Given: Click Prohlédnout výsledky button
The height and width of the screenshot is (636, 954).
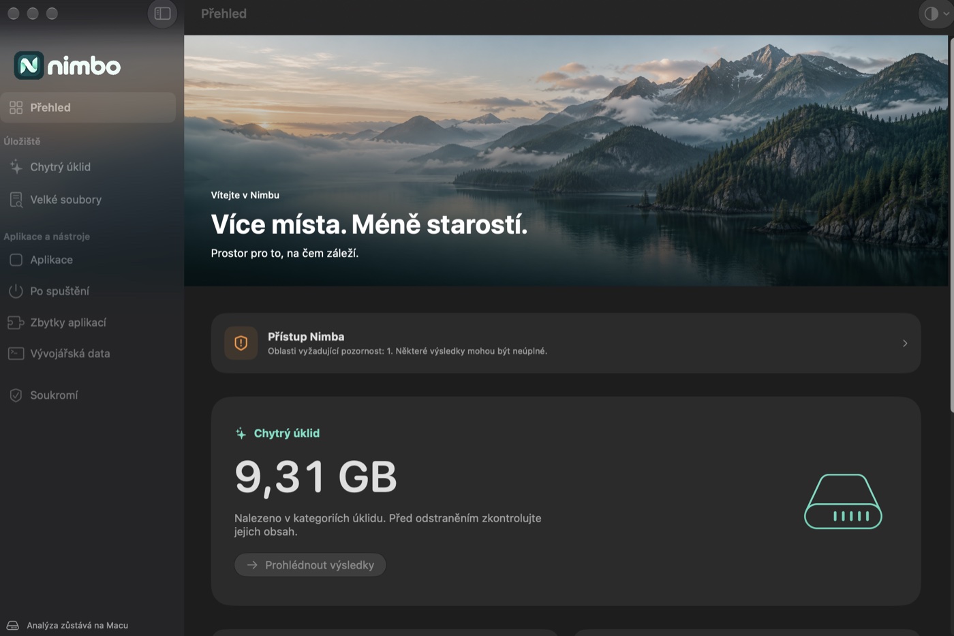Looking at the screenshot, I should (x=310, y=565).
